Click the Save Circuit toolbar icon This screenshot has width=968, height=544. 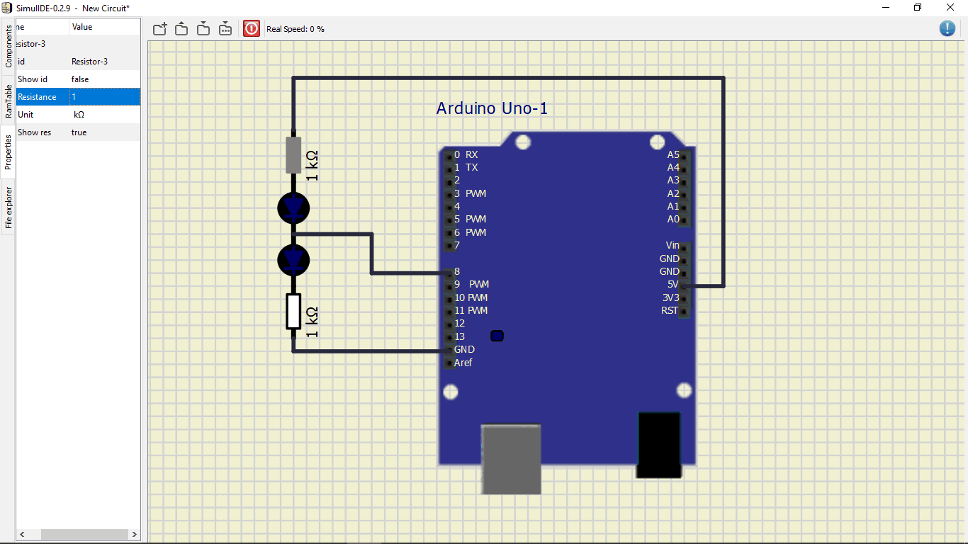203,28
